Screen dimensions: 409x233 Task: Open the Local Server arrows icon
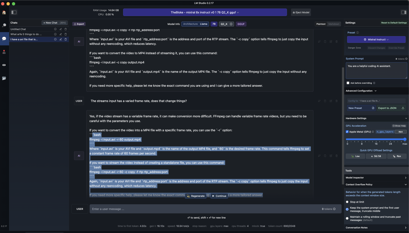[4, 65]
